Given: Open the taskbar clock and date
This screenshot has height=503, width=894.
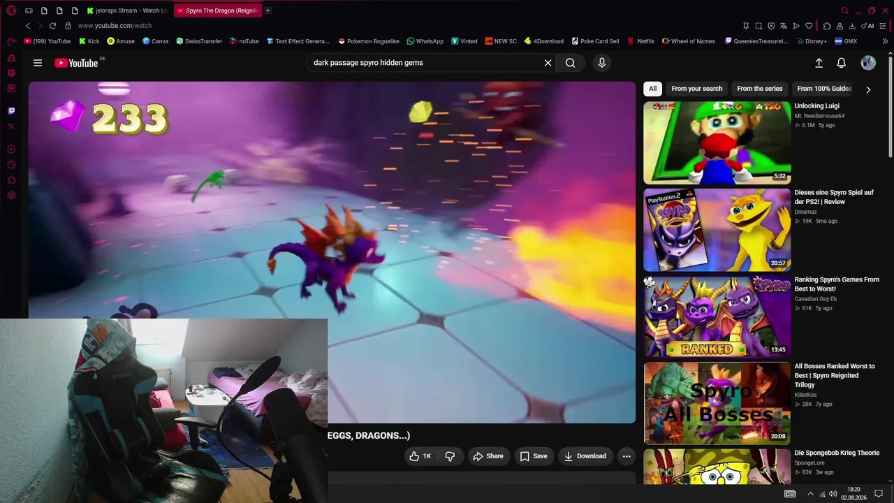Looking at the screenshot, I should [x=853, y=493].
